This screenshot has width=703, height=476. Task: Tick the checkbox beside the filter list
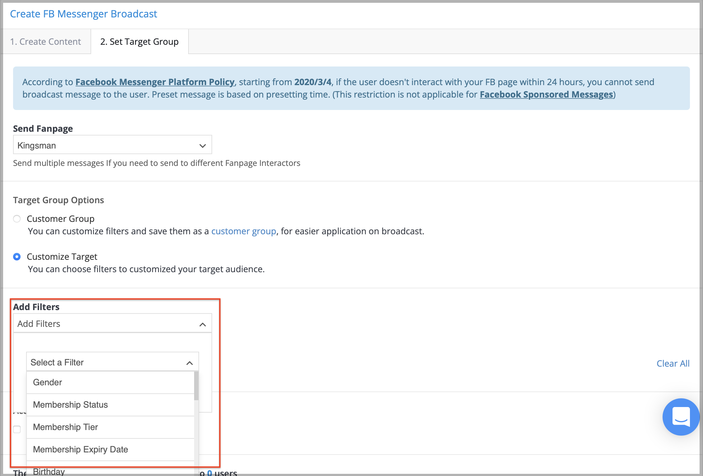coord(17,429)
